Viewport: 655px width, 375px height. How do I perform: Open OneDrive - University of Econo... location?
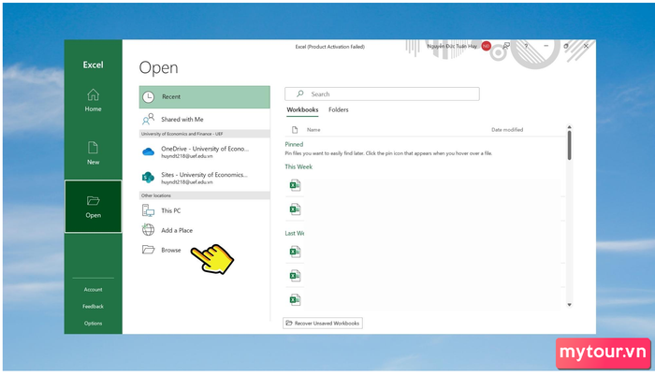pos(204,152)
